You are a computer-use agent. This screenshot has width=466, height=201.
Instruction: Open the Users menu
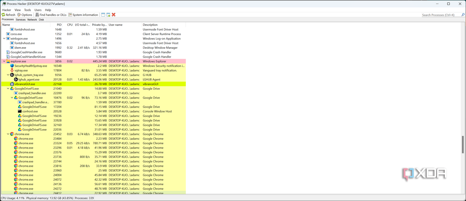38,10
